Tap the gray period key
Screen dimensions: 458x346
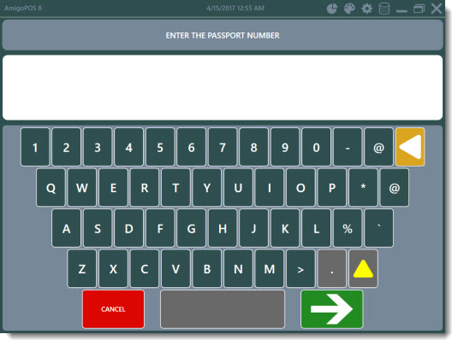tap(332, 268)
